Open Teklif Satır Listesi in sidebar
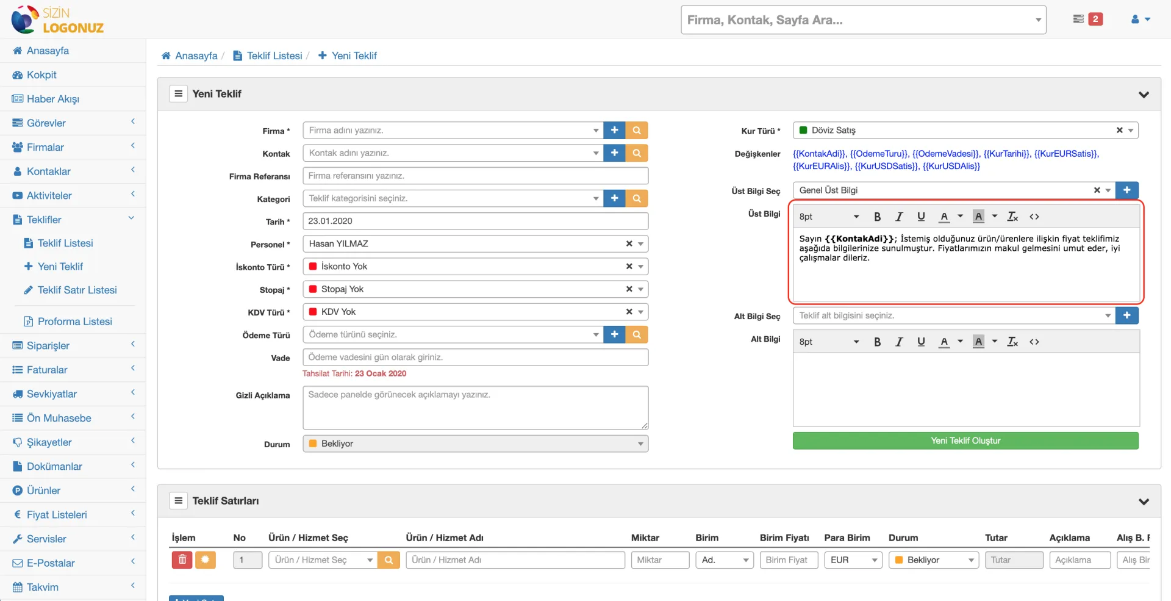The image size is (1171, 601). click(x=77, y=290)
